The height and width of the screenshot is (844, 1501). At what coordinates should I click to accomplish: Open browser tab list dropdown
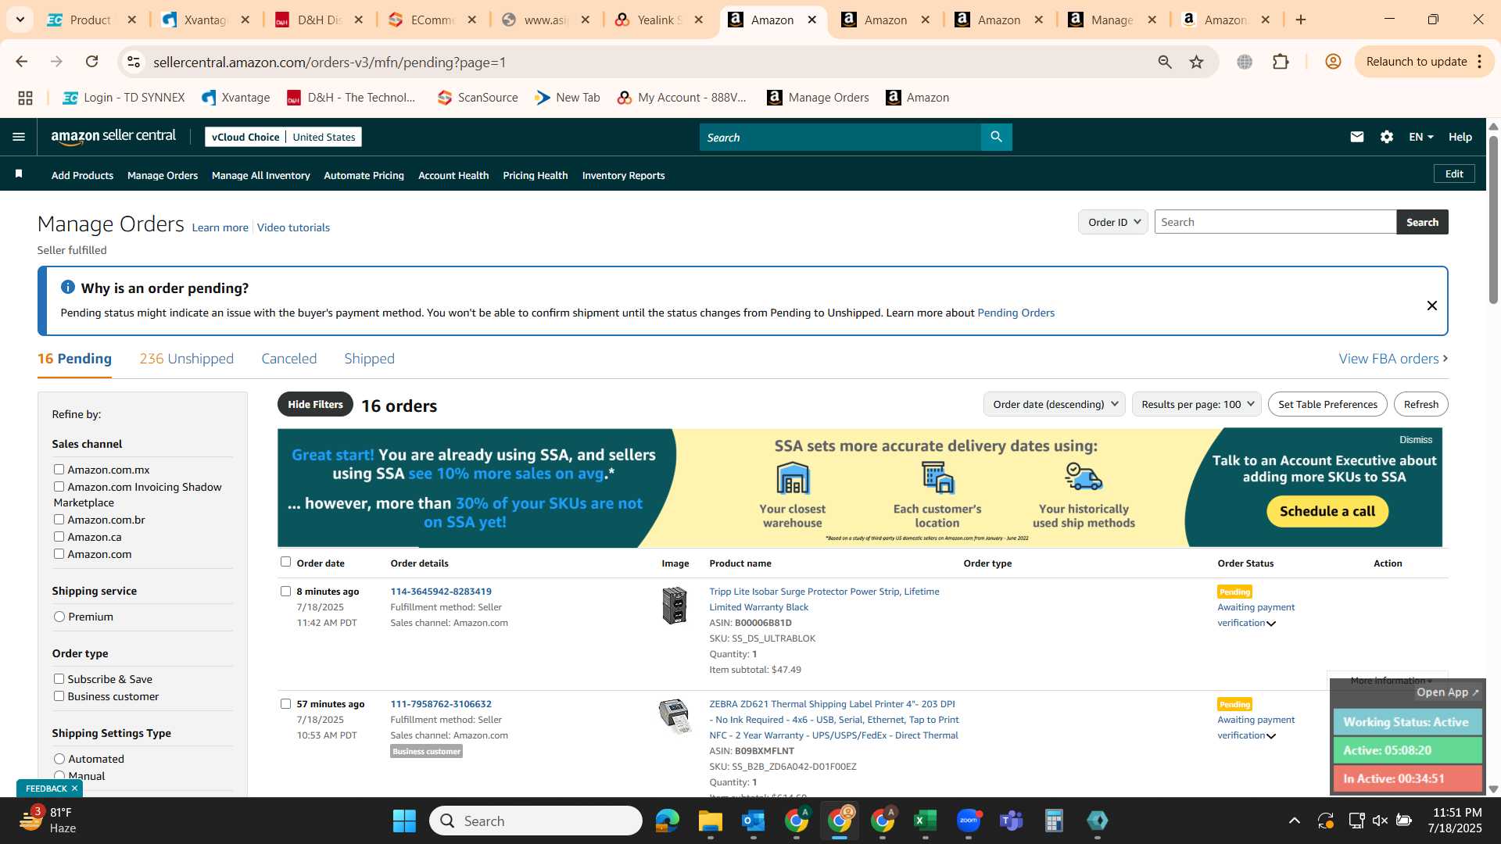20,20
